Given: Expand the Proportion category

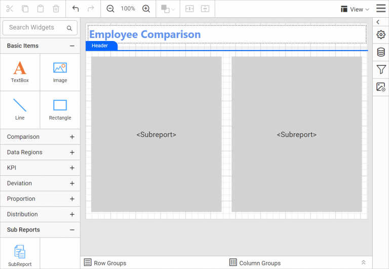Looking at the screenshot, I should click(x=40, y=199).
